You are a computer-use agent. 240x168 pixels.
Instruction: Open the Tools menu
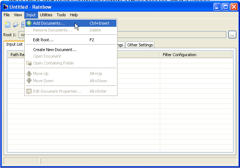(61, 15)
